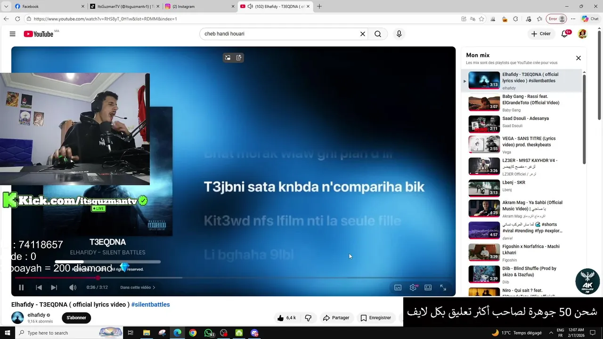Image resolution: width=603 pixels, height=339 pixels.
Task: Click the ENG FR language indicator
Action: click(x=560, y=333)
